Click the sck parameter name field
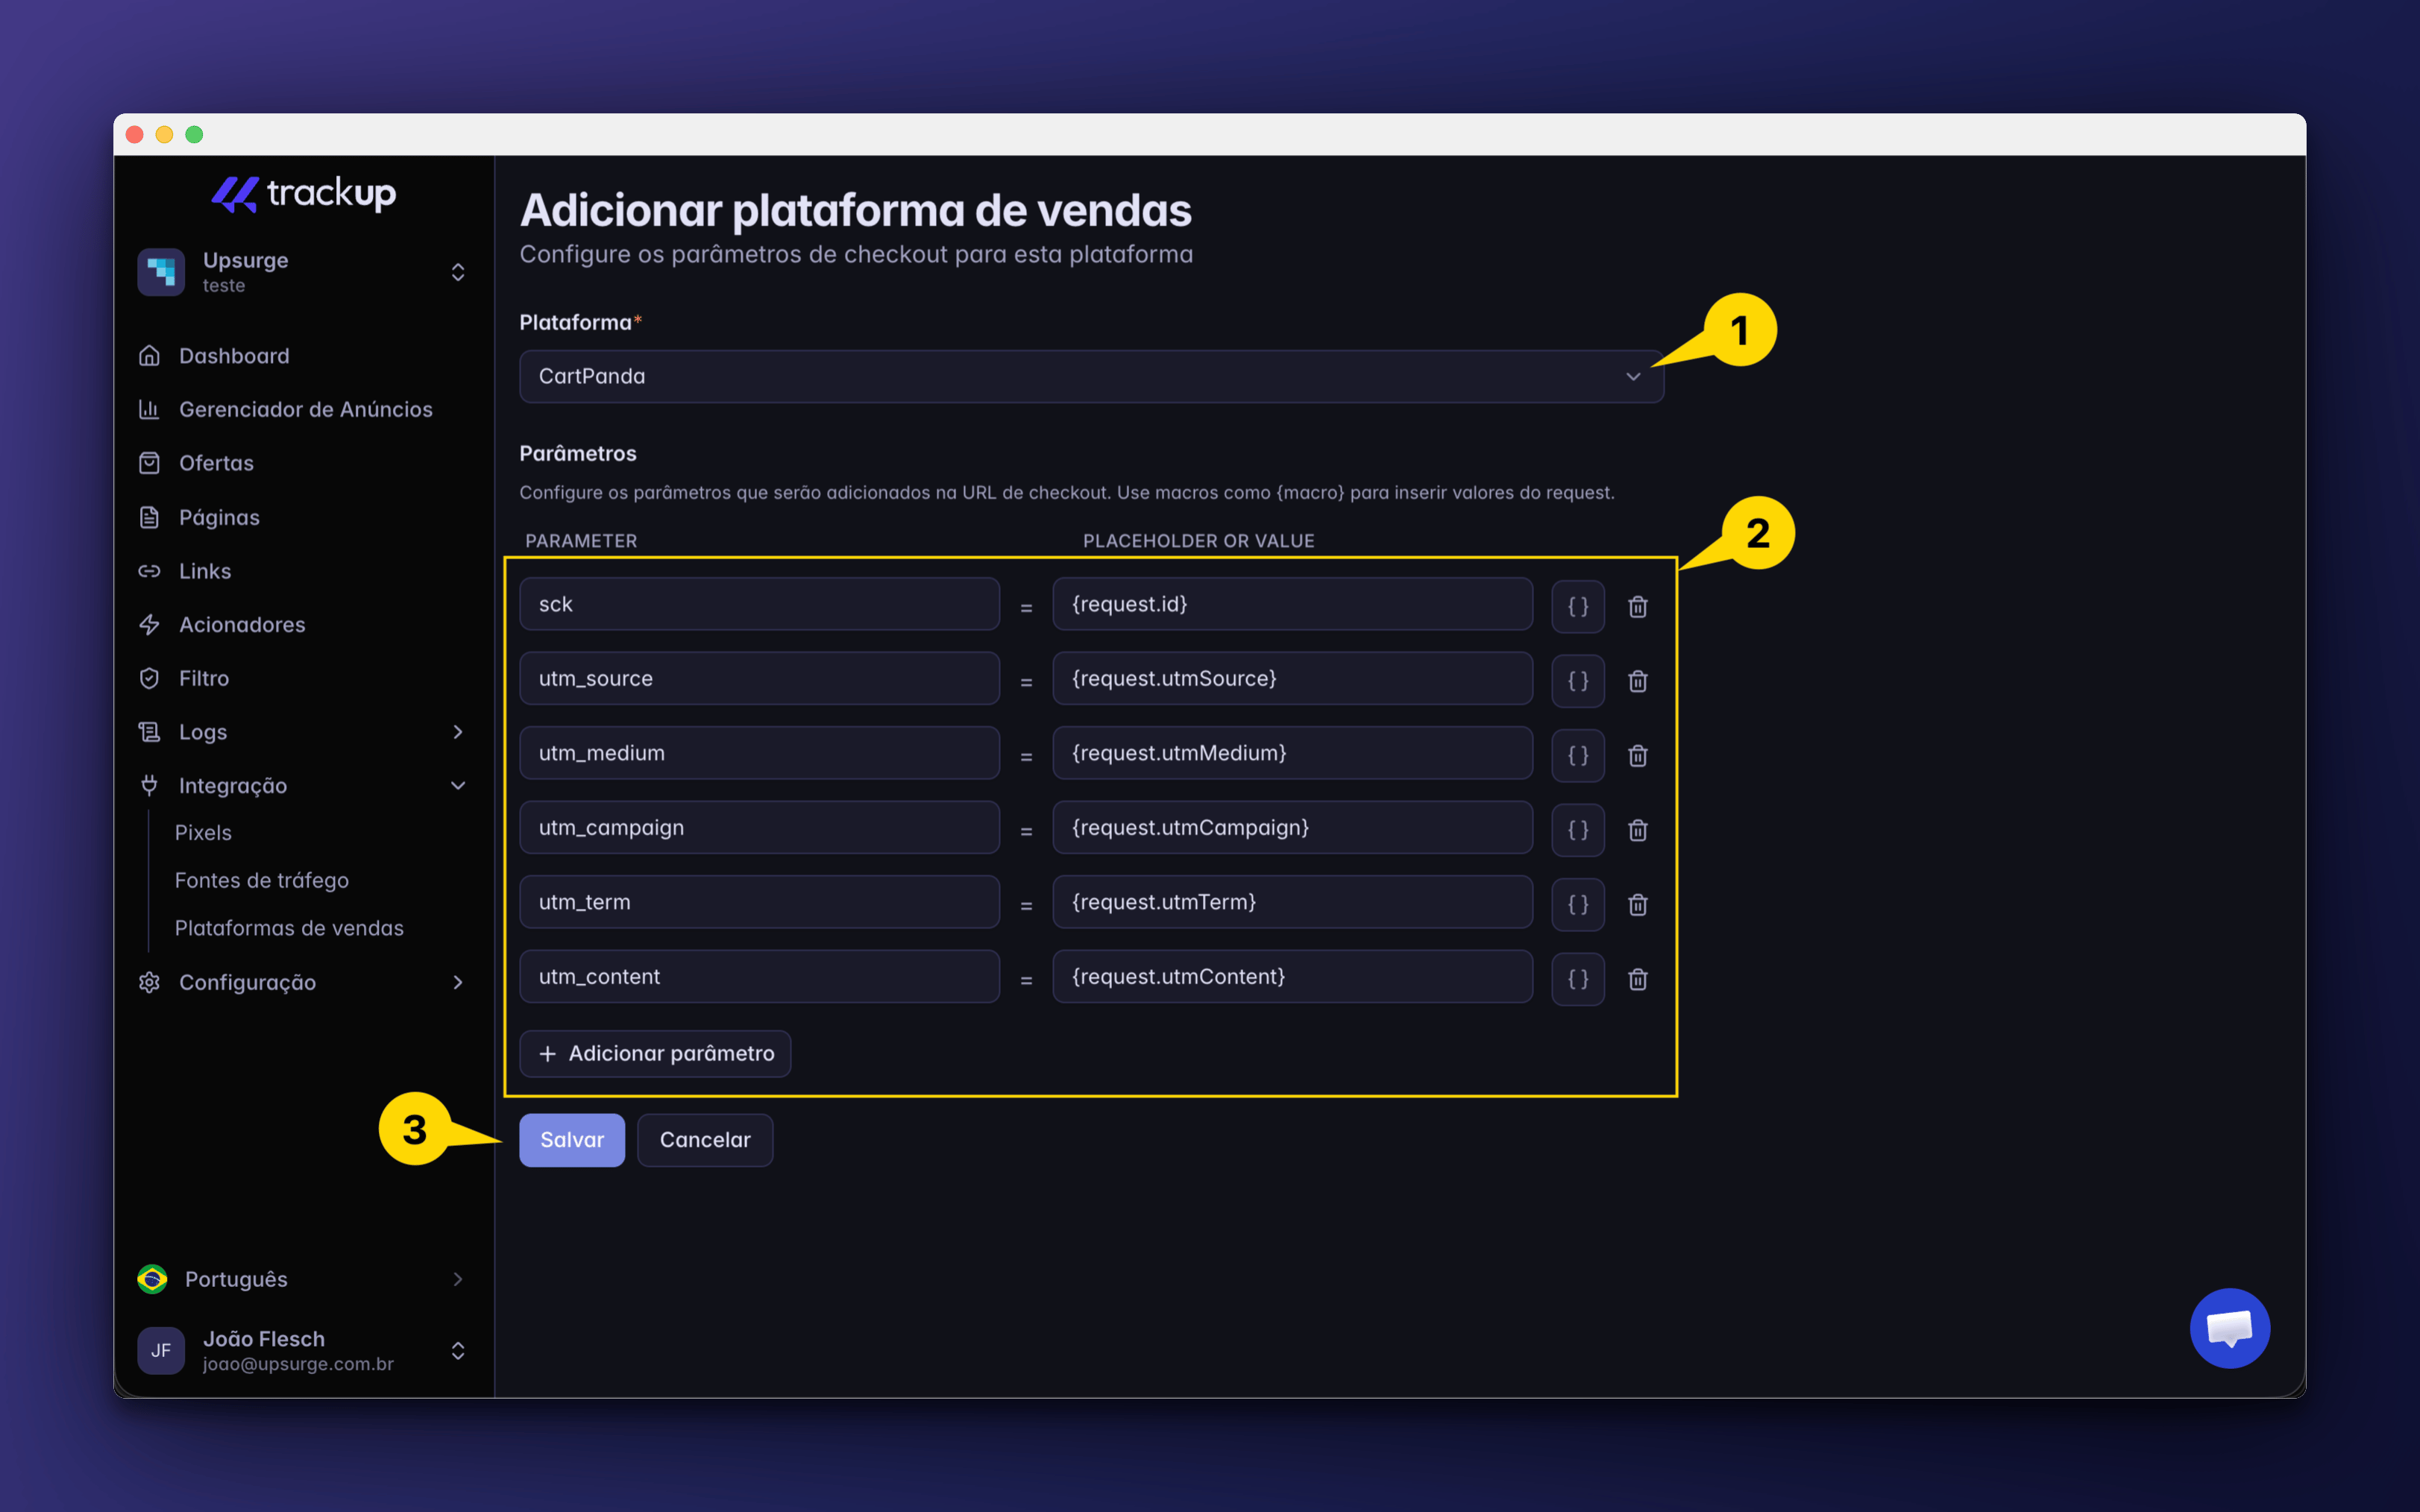The width and height of the screenshot is (2420, 1512). coord(759,604)
